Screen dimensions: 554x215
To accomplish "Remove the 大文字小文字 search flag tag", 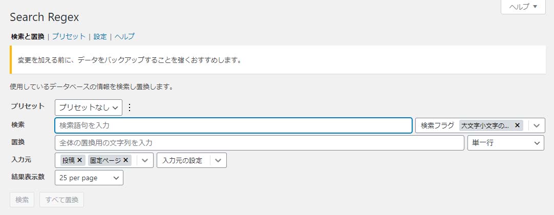I will coord(517,125).
